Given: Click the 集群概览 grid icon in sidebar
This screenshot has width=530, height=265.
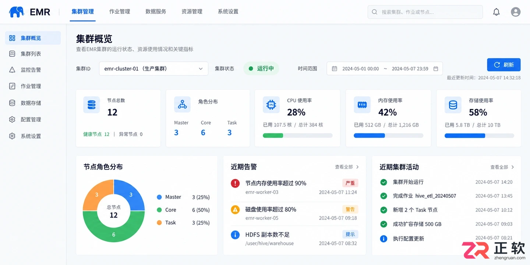Looking at the screenshot, I should (x=12, y=38).
